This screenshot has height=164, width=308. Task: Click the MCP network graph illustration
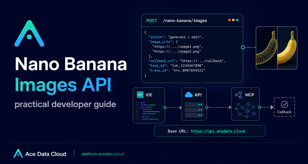point(245,110)
